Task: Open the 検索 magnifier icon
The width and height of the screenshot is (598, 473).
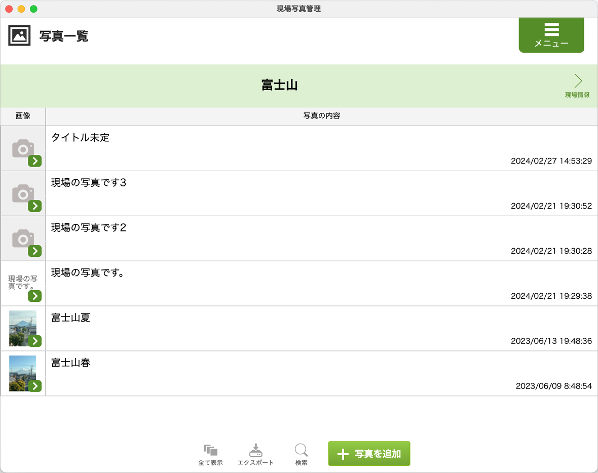Action: pyautogui.click(x=302, y=450)
